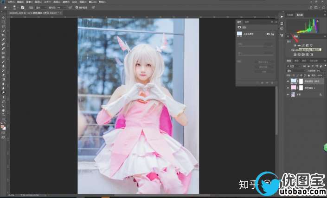Click the search icon in the options bar
This screenshot has width=327, height=198.
click(x=311, y=7)
